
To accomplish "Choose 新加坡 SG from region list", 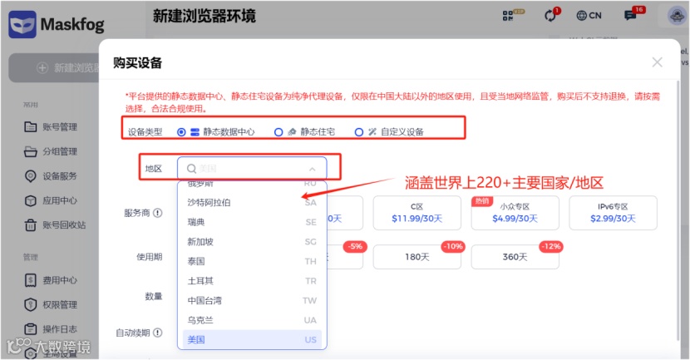I will [x=252, y=242].
